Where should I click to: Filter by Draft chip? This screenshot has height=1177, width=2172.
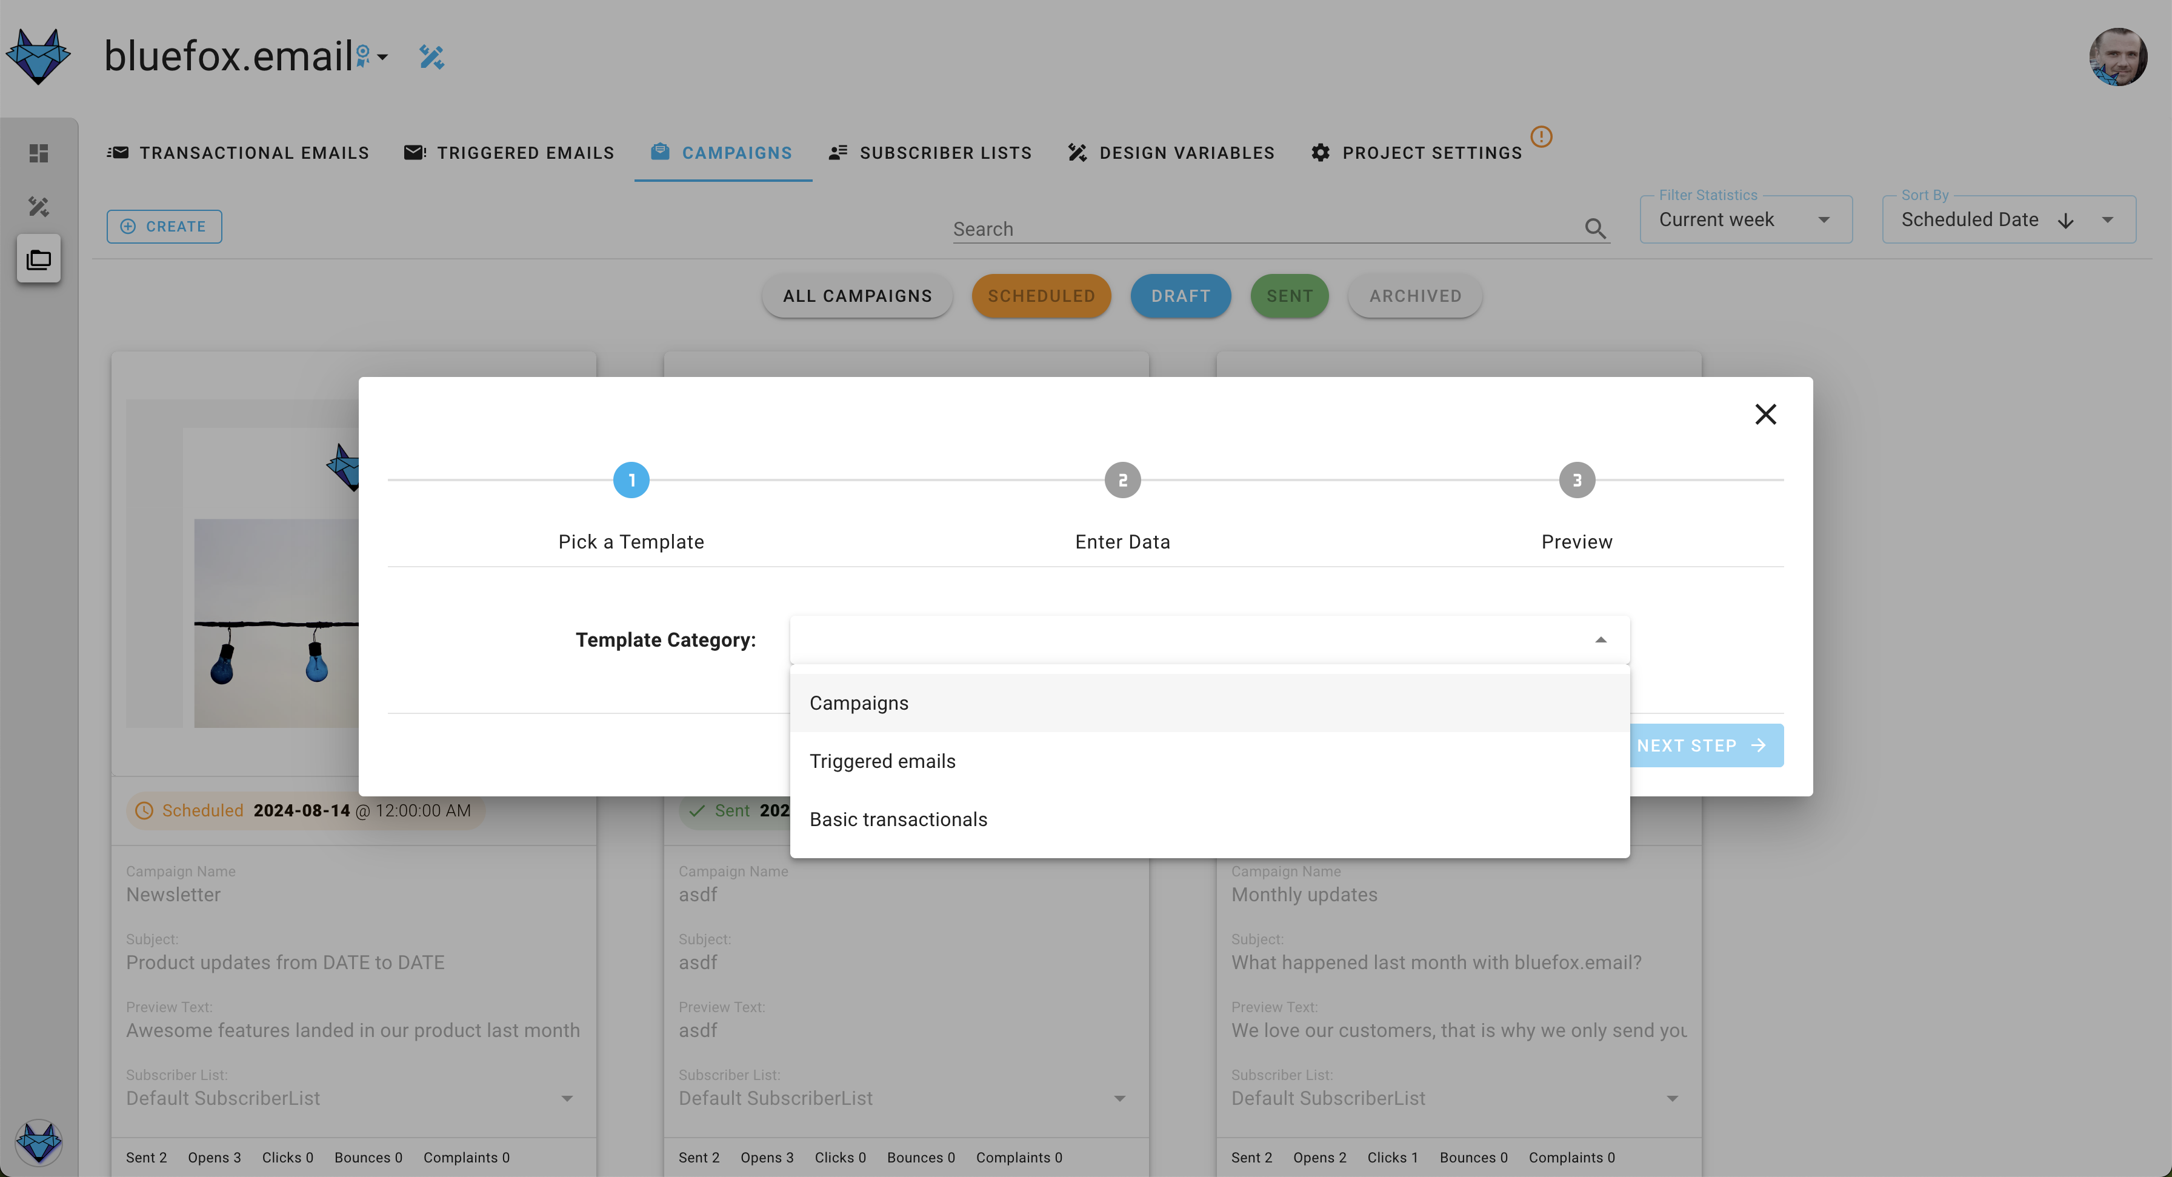pos(1181,296)
